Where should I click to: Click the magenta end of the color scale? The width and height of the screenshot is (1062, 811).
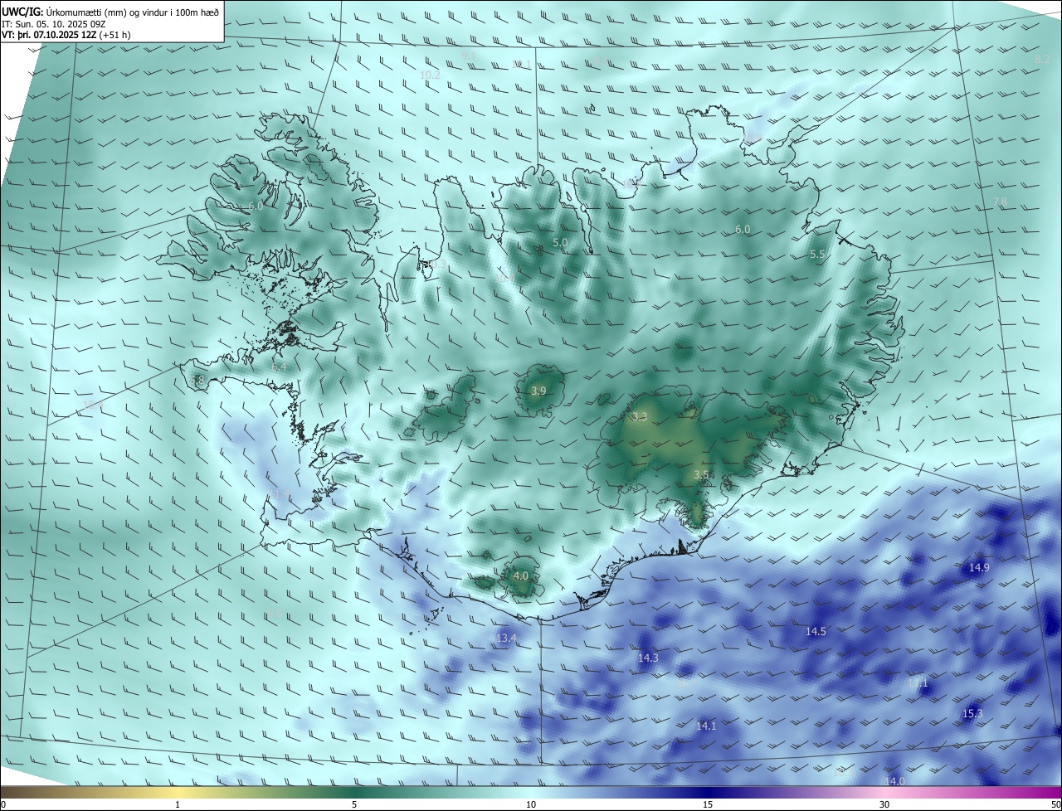1045,792
